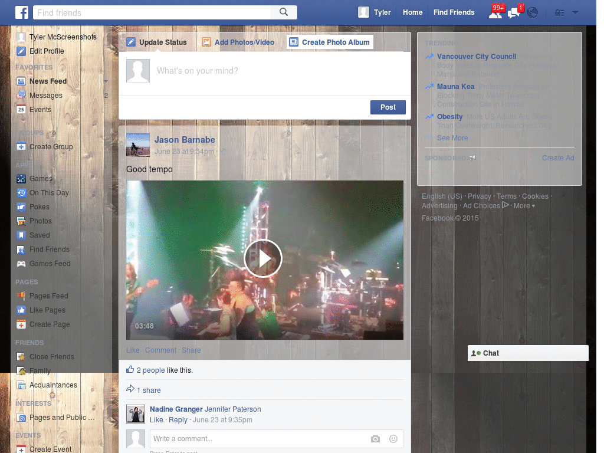This screenshot has width=604, height=453.
Task: Select the Create Photo Album tab
Action: [x=330, y=42]
